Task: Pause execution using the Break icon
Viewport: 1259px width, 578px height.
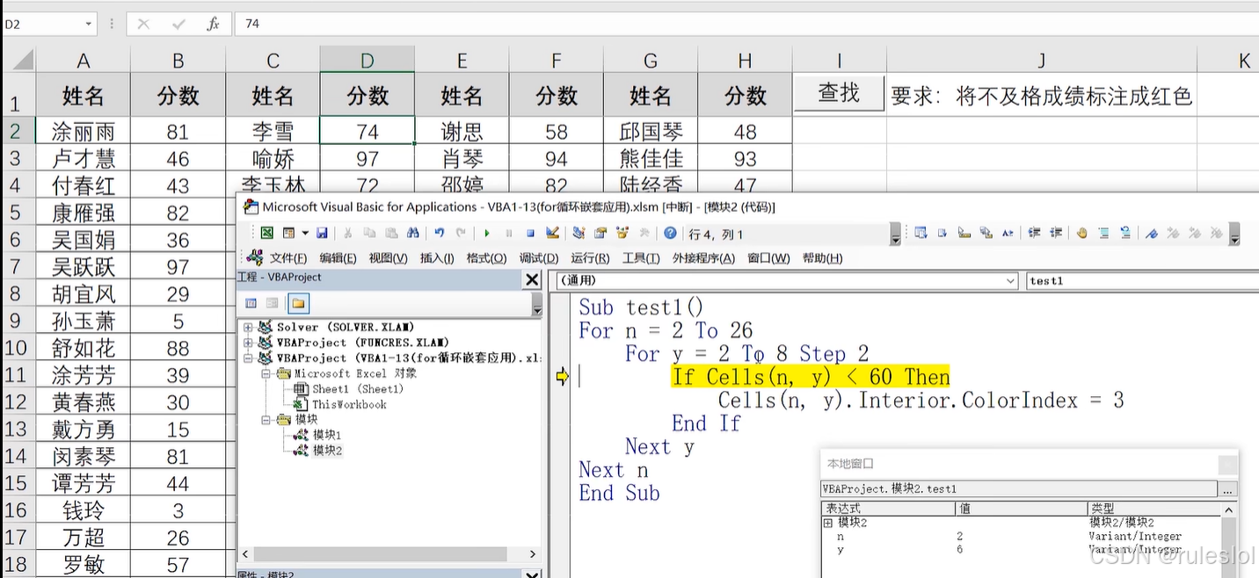Action: click(x=508, y=233)
